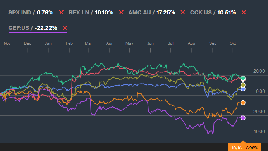The width and height of the screenshot is (268, 151).
Task: Click the green AMC:AU endpoint dot
Action: [x=243, y=78]
